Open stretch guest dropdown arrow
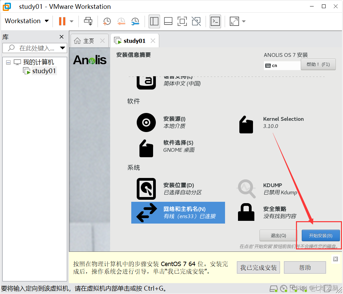343x294 pixels. pos(244,21)
